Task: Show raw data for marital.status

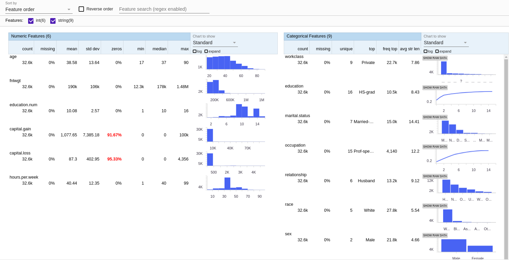Action: tap(435, 117)
